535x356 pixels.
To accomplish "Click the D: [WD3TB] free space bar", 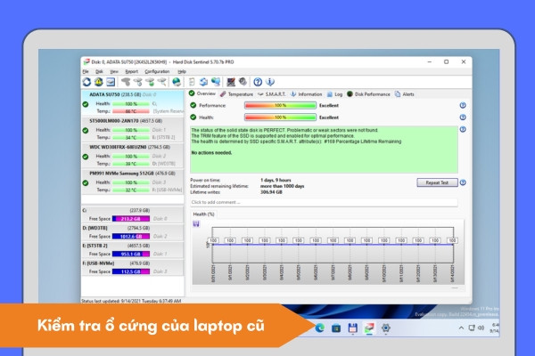I will [x=131, y=237].
